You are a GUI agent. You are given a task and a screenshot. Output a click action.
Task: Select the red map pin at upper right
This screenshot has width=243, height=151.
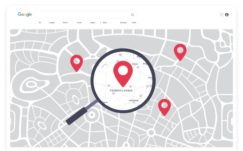[180, 51]
